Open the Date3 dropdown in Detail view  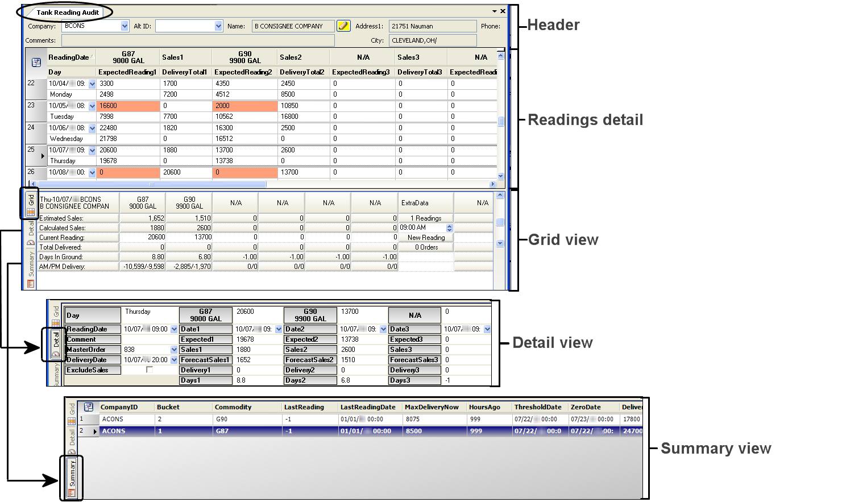pos(487,329)
